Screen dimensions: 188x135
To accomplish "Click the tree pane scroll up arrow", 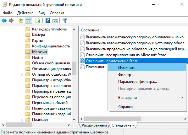I will tap(74, 29).
